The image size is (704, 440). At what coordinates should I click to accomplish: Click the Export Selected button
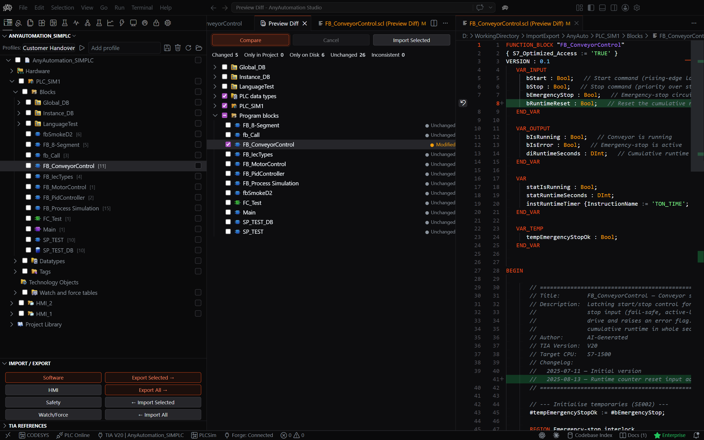153,377
